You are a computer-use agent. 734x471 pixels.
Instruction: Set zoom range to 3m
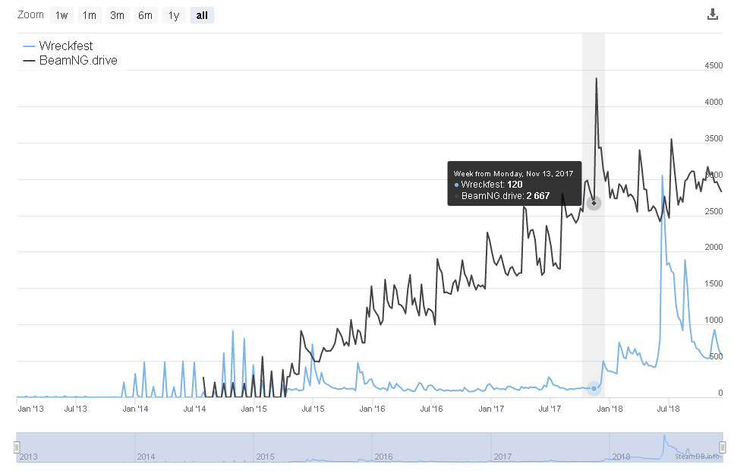tap(117, 15)
